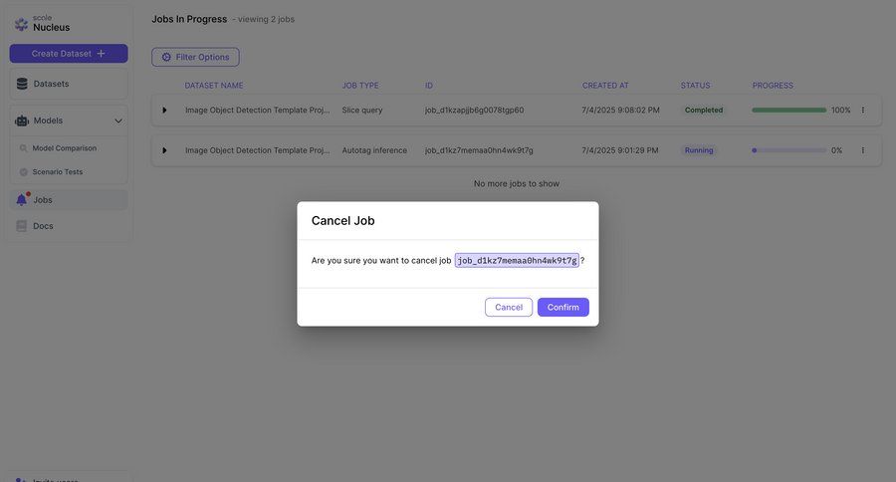Open the Model Comparison page
Screen dimensions: 896x482
[x=64, y=148]
